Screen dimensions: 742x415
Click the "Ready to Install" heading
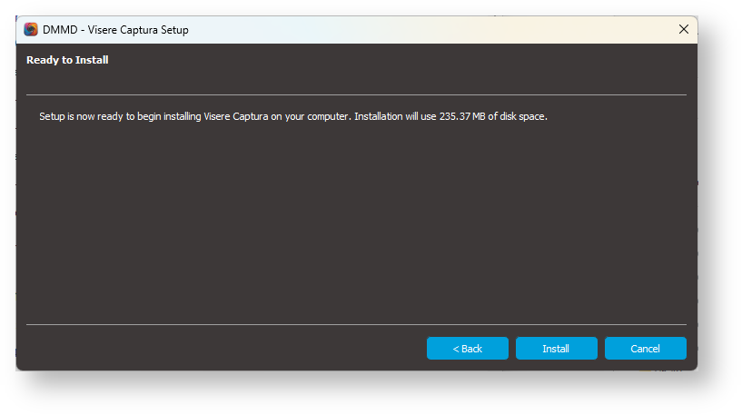67,60
